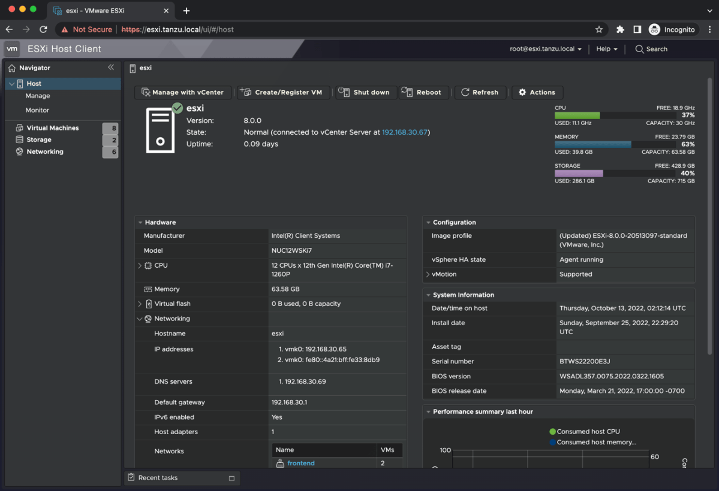Maximize the Recent tasks panel
Viewport: 719px width, 491px height.
231,478
